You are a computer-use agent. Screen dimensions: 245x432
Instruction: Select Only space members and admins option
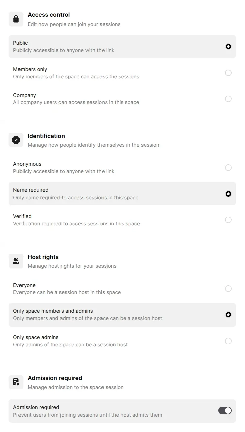click(x=228, y=315)
